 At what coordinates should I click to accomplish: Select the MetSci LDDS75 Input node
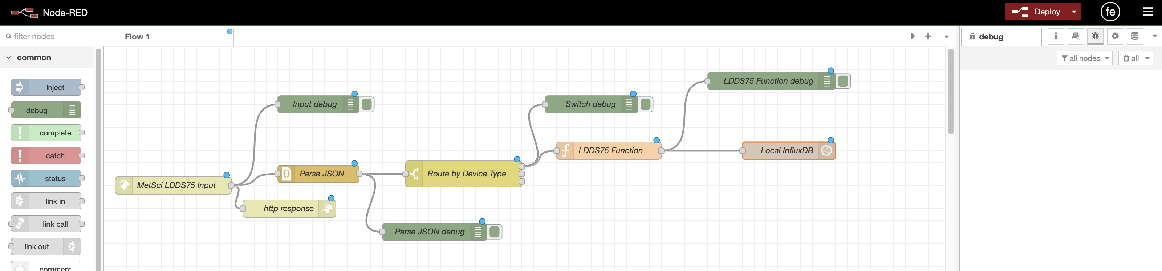[173, 185]
